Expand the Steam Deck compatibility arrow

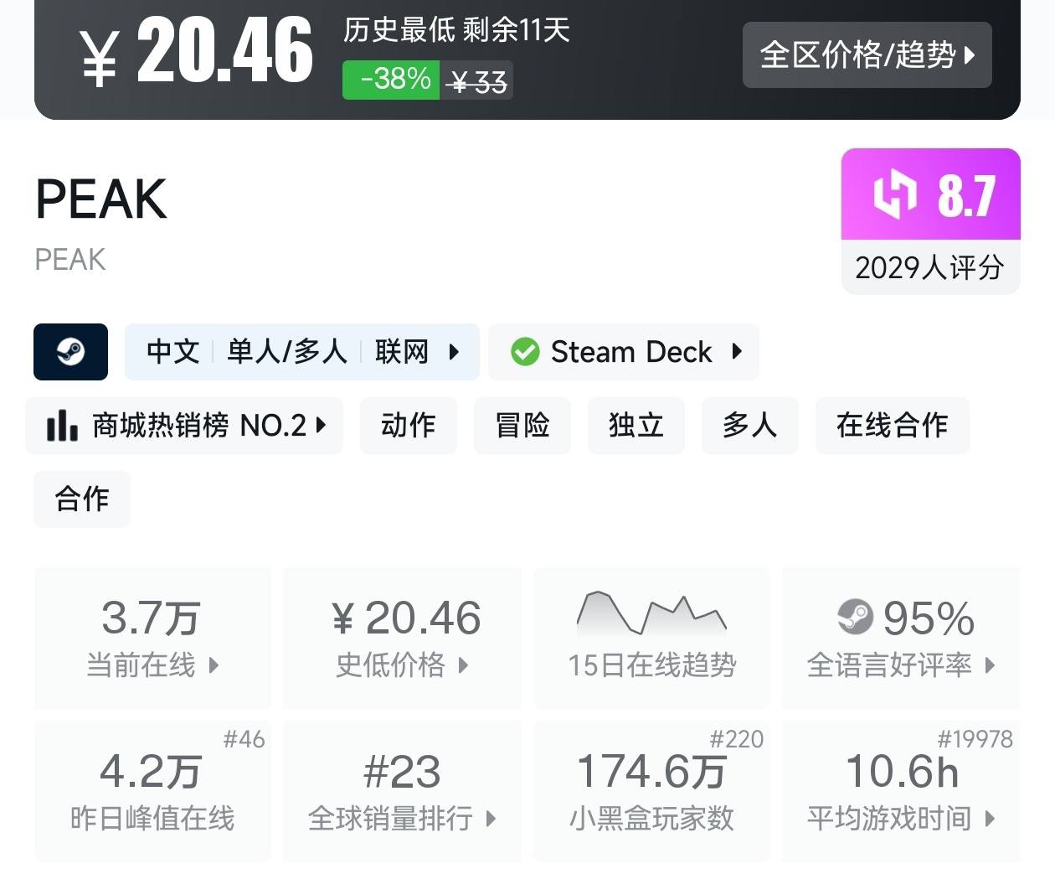[x=737, y=352]
